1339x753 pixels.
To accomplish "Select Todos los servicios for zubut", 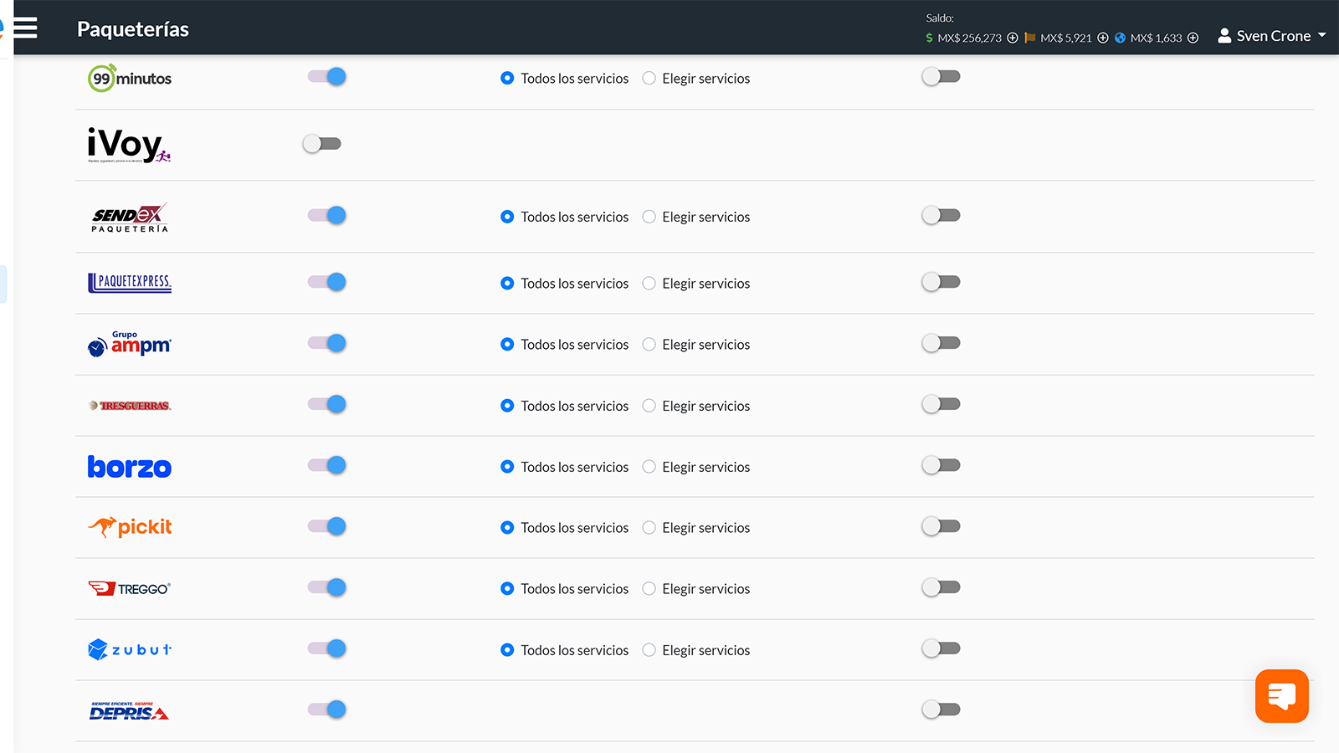I will click(x=507, y=650).
